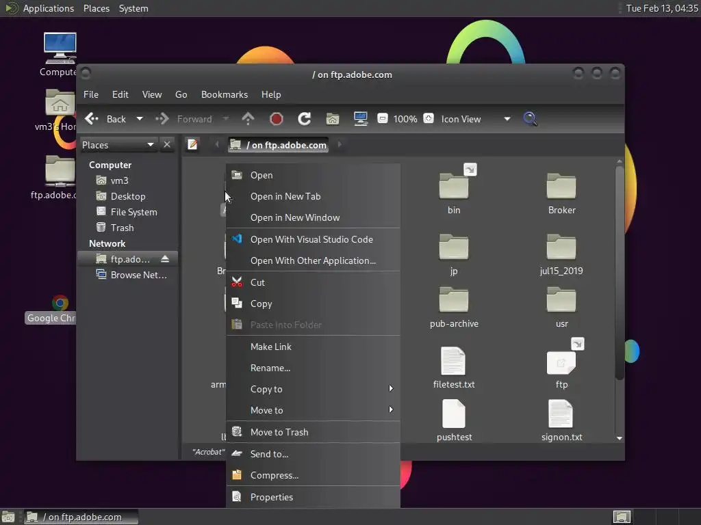Select the Broker folder icon
The width and height of the screenshot is (701, 525).
pyautogui.click(x=561, y=186)
